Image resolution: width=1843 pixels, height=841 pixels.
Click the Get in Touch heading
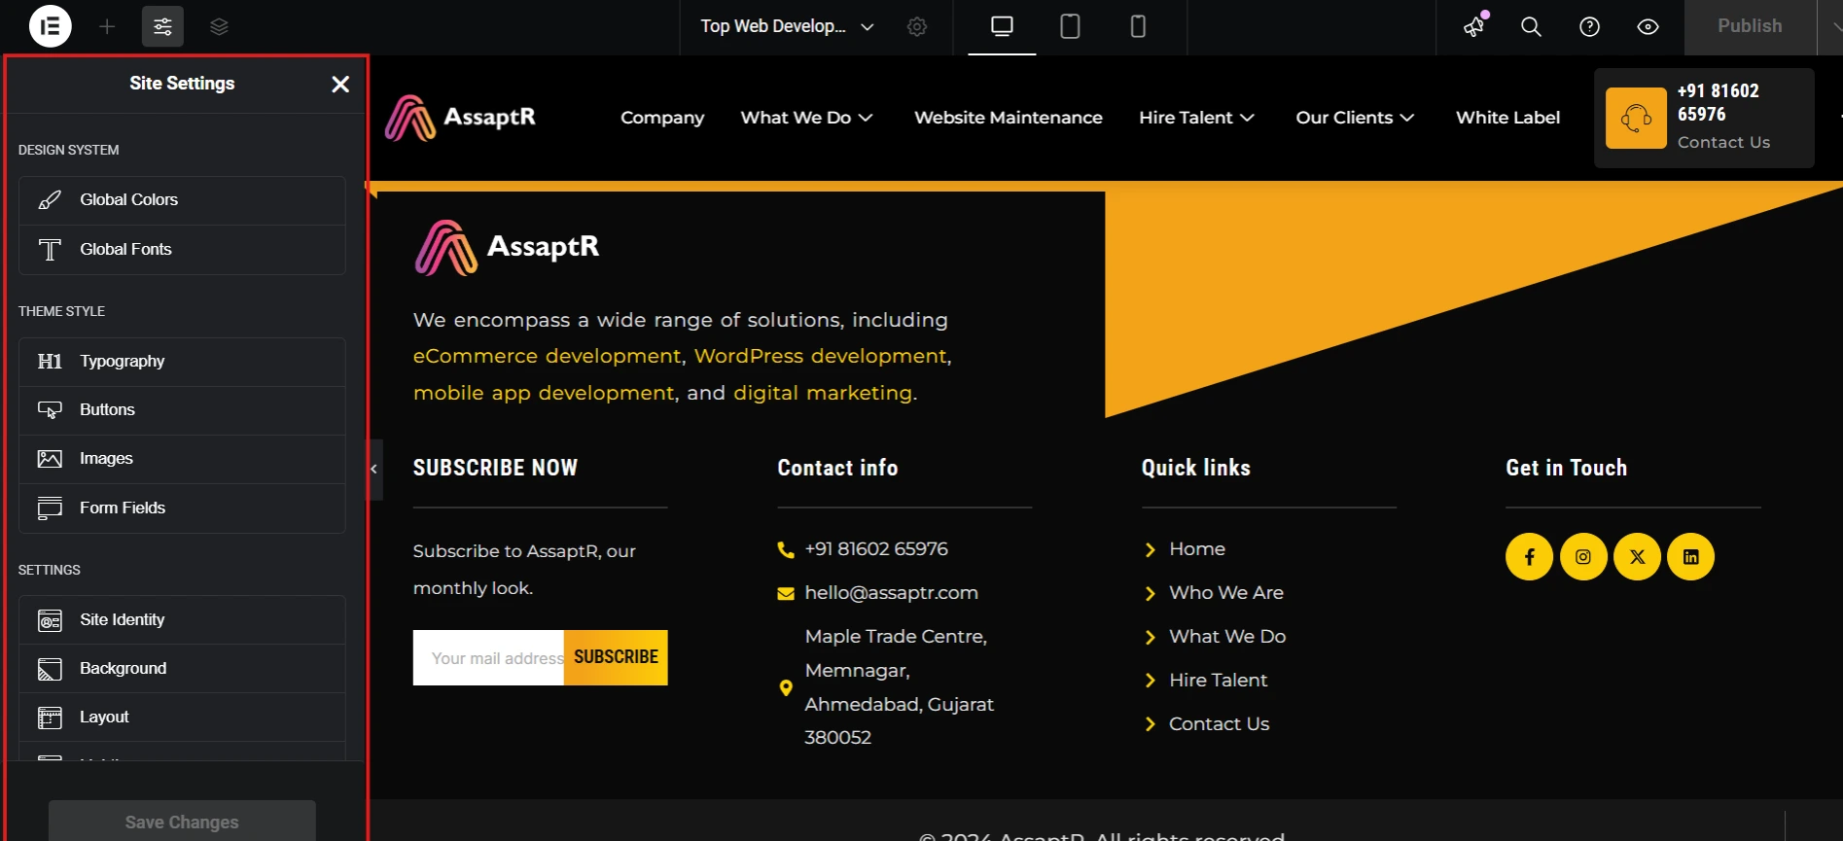[x=1567, y=468]
